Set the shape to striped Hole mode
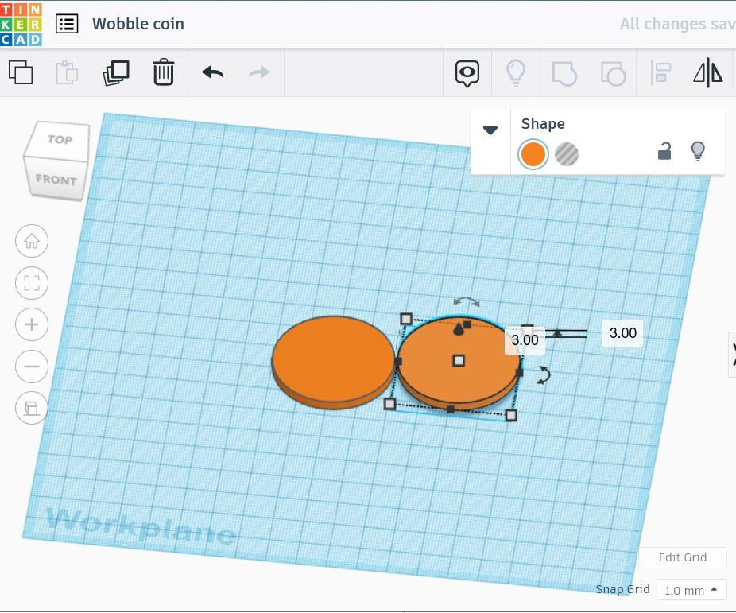The height and width of the screenshot is (613, 736). click(567, 154)
